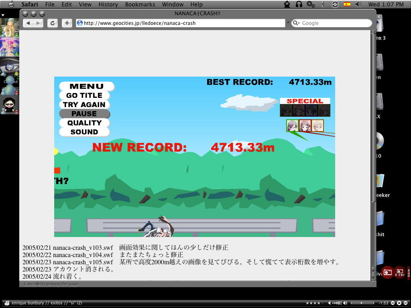Go back with Safari's back arrow
This screenshot has width=411, height=308.
coord(28,23)
